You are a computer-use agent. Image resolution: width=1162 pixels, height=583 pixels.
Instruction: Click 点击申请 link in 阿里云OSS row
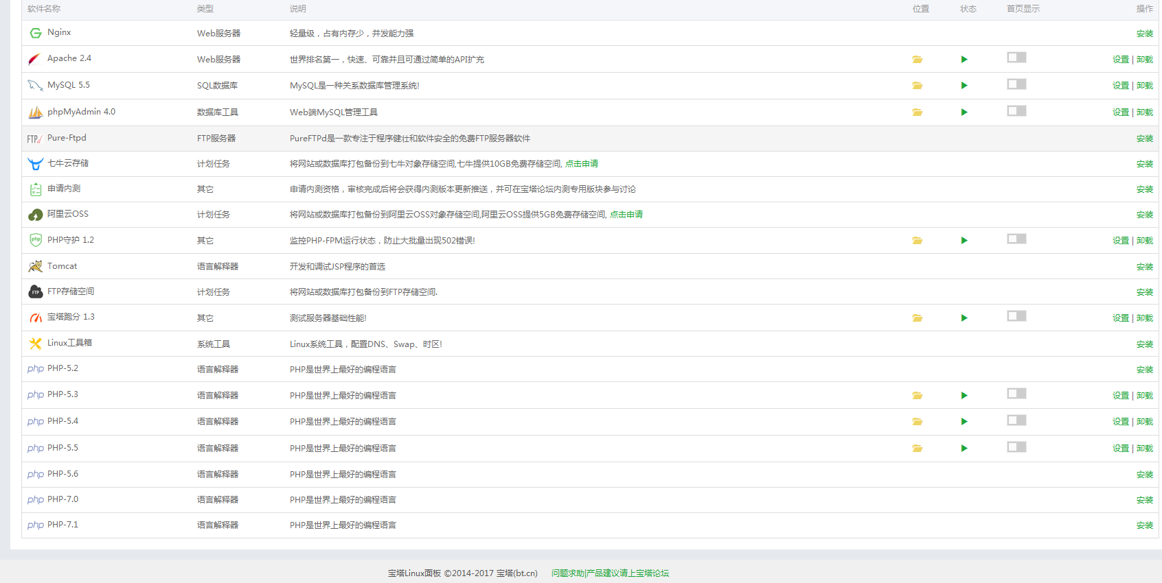pyautogui.click(x=626, y=215)
